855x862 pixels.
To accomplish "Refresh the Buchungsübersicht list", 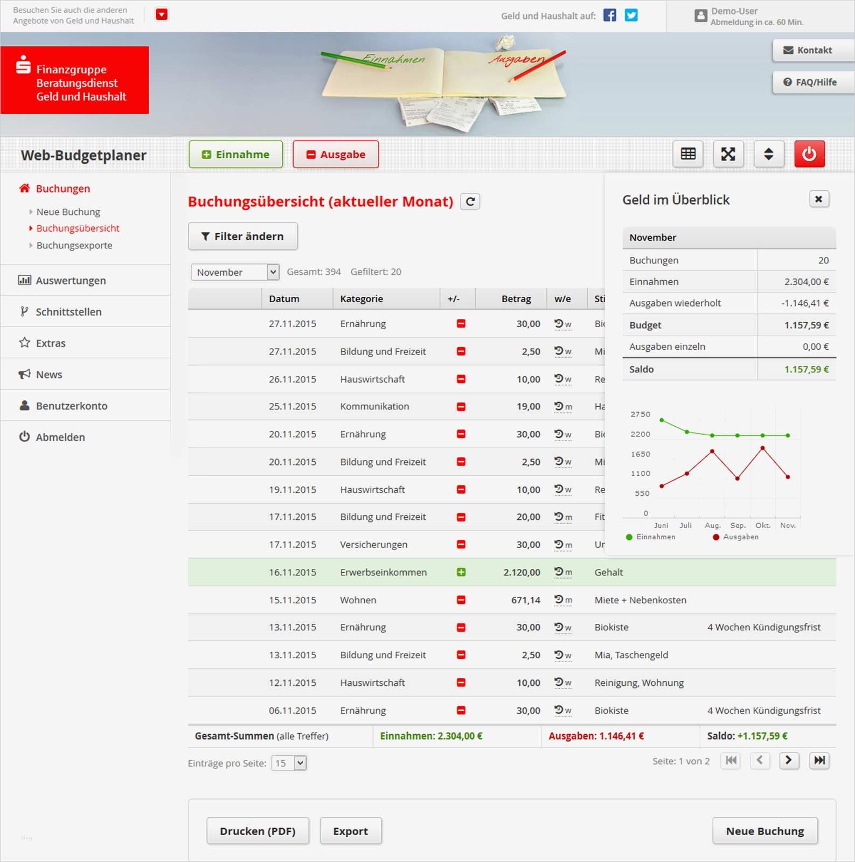I will (x=470, y=201).
